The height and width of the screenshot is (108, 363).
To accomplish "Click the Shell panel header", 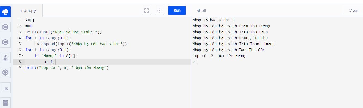I will pyautogui.click(x=201, y=11).
